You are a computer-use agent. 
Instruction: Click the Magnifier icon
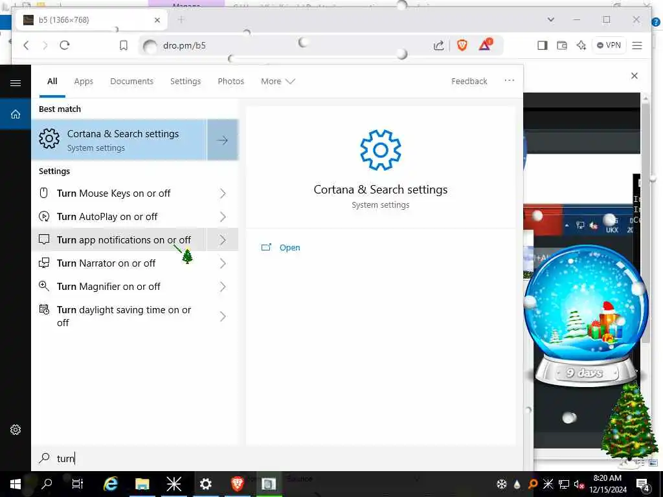[x=43, y=286]
